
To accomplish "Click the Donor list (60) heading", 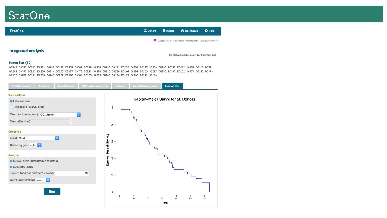I will click(x=20, y=63).
